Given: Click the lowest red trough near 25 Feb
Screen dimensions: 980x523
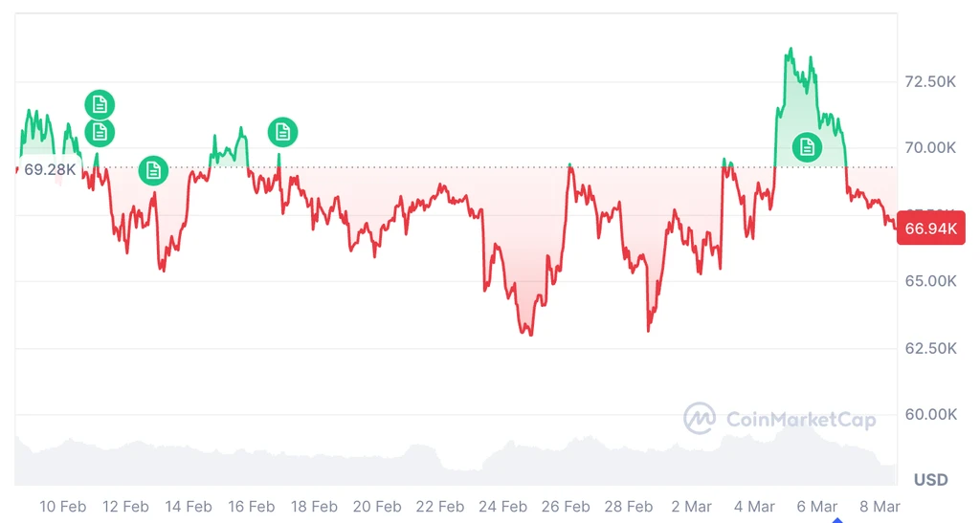Looking at the screenshot, I should coord(530,334).
